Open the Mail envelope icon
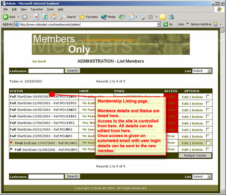Screen dimensions: 226x195 tap(132, 17)
